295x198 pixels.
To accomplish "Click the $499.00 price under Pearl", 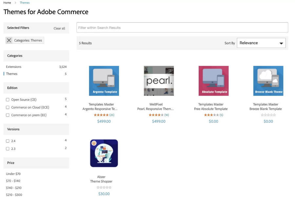I will pyautogui.click(x=159, y=121).
